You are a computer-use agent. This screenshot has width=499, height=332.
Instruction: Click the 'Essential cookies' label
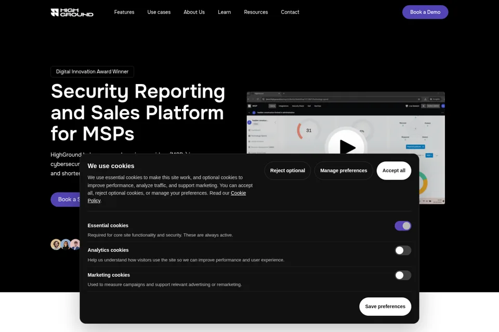[108, 225]
